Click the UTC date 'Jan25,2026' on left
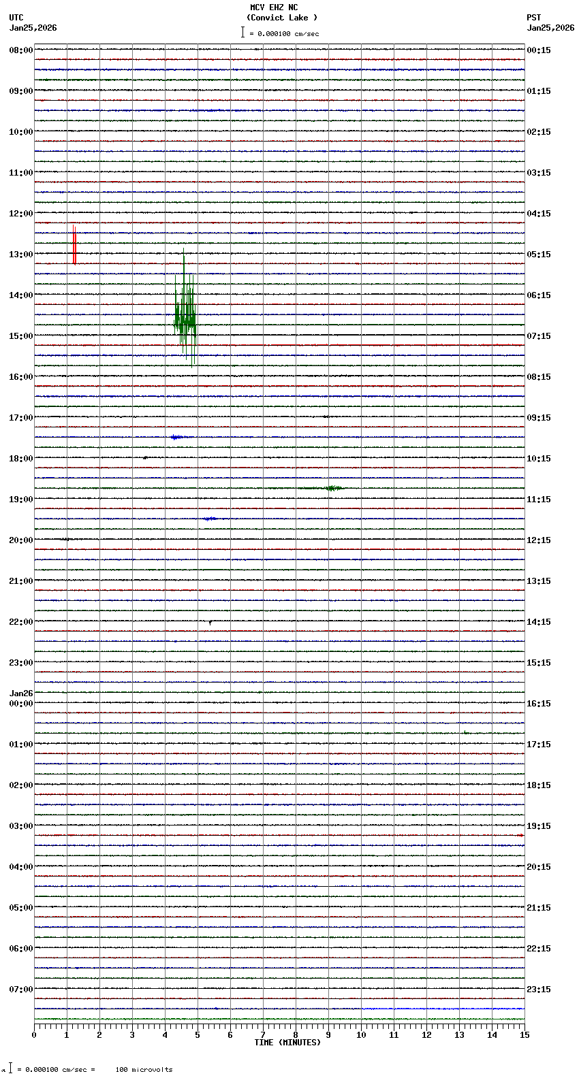 click(x=33, y=28)
